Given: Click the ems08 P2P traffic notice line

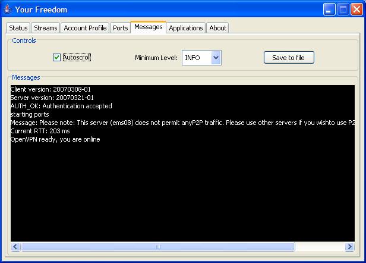Looking at the screenshot, I should coord(182,123).
